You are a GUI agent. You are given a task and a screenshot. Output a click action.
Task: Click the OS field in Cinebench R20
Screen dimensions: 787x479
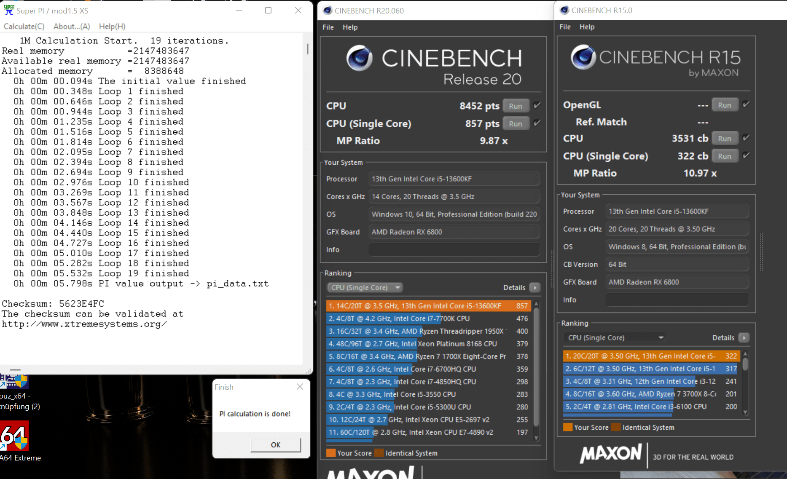(x=454, y=214)
